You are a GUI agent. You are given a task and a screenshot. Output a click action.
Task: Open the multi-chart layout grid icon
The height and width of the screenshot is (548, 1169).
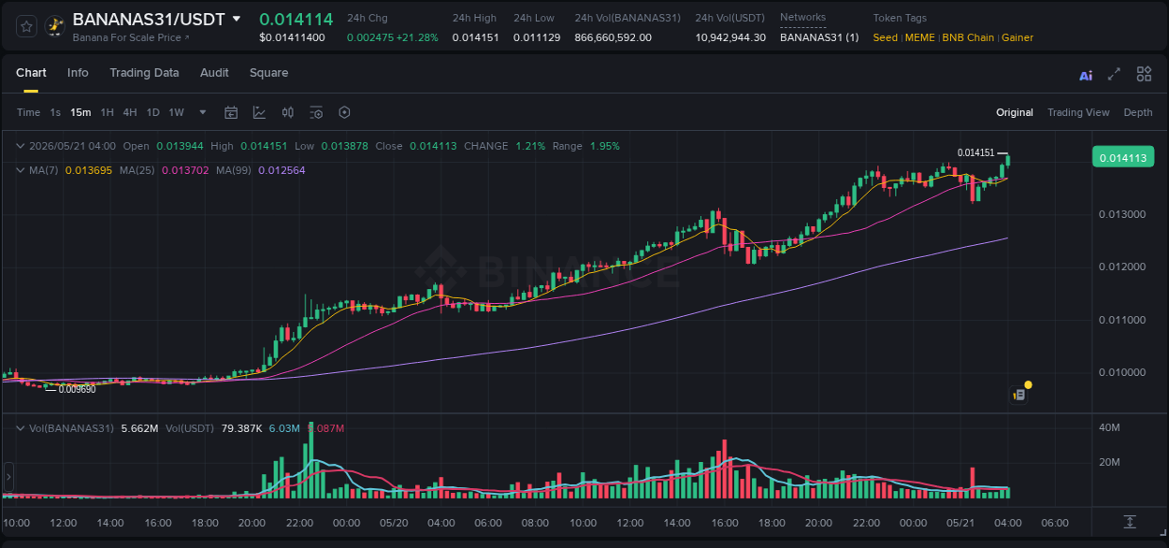pyautogui.click(x=1144, y=74)
